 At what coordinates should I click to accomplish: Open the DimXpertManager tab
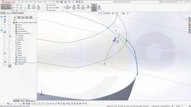pyautogui.click(x=27, y=18)
